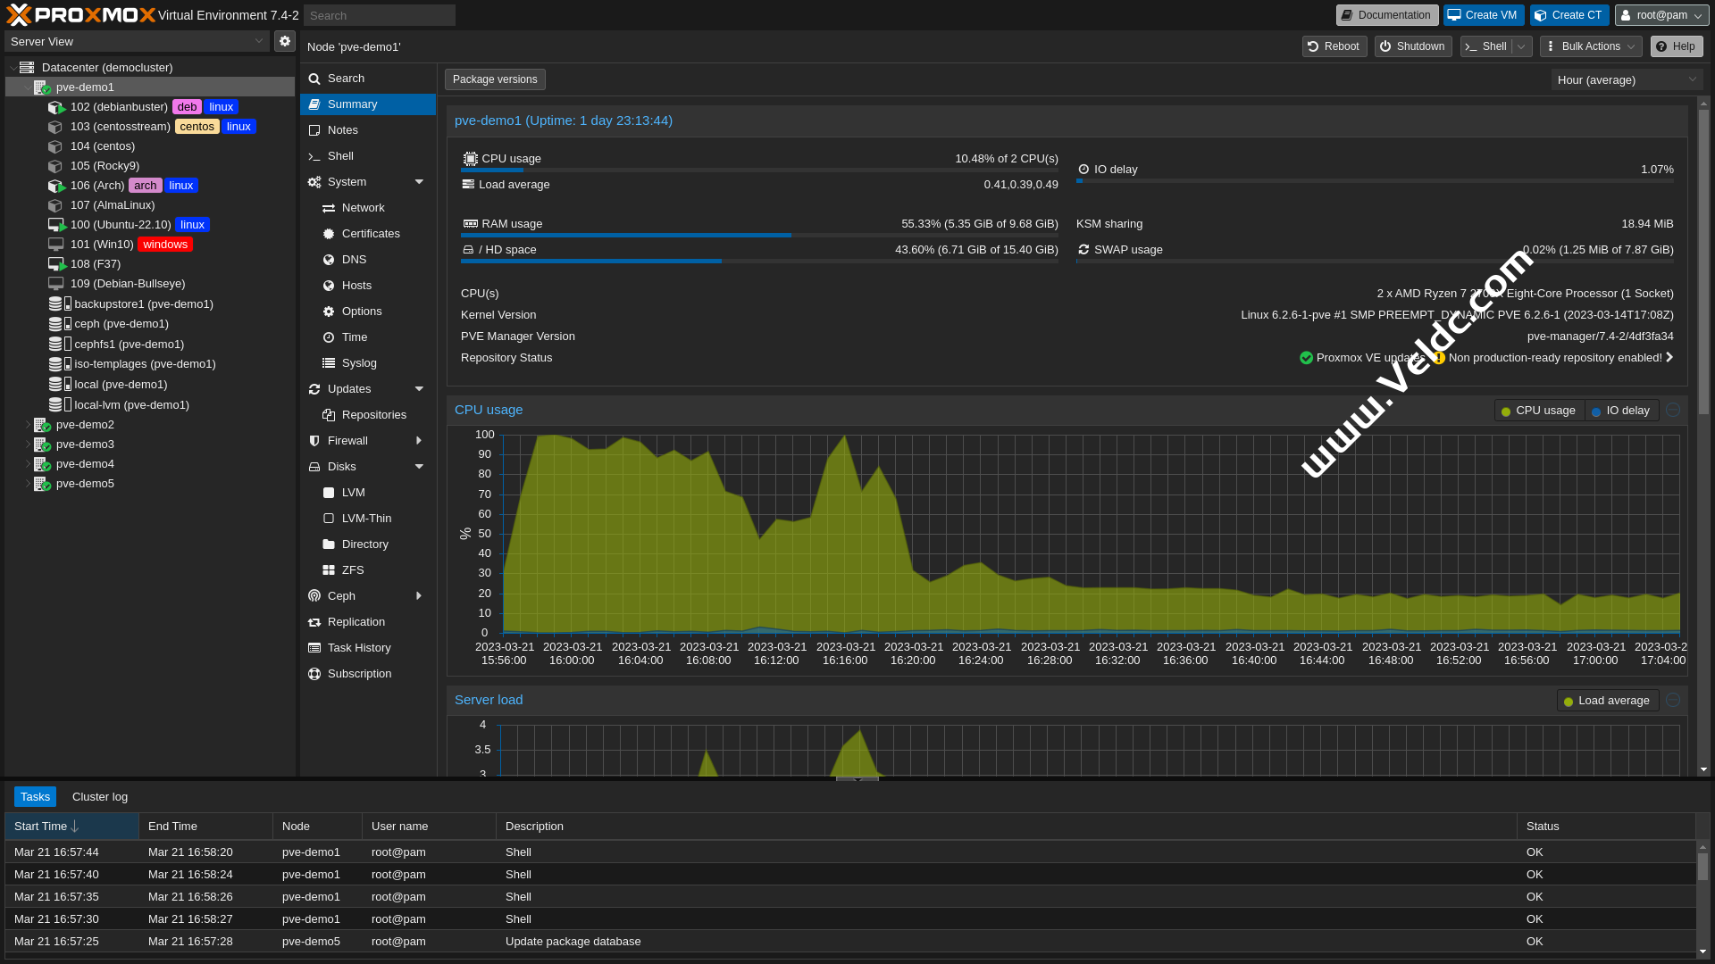Switch to the Cluster log tab
Image resolution: width=1715 pixels, height=964 pixels.
coord(100,797)
